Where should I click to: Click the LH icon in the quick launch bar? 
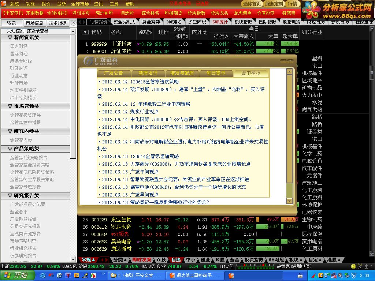click(x=76, y=276)
